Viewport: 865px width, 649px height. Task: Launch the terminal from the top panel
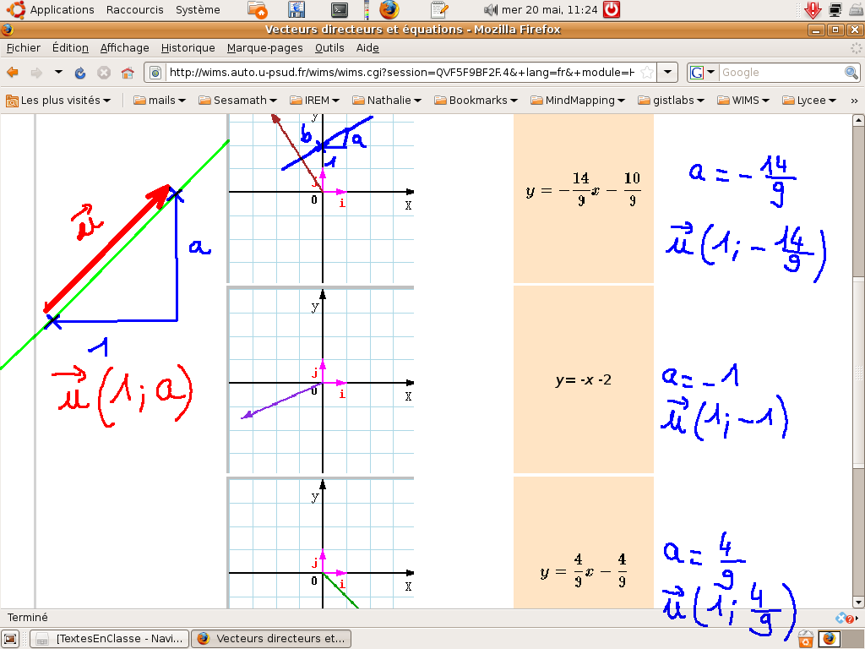pyautogui.click(x=340, y=10)
